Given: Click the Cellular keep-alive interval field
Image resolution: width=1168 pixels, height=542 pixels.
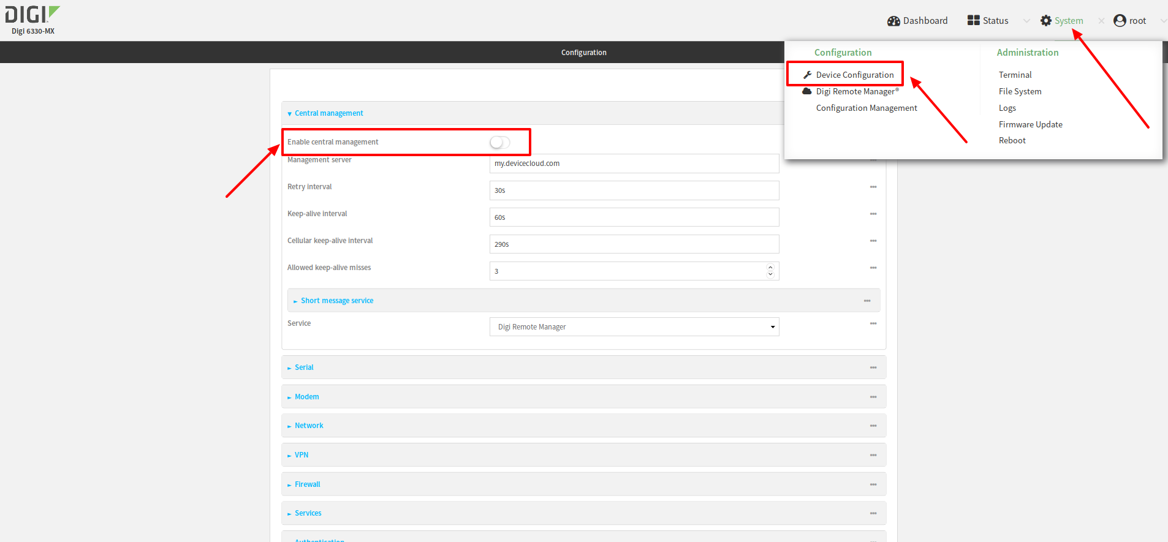Looking at the screenshot, I should [634, 244].
